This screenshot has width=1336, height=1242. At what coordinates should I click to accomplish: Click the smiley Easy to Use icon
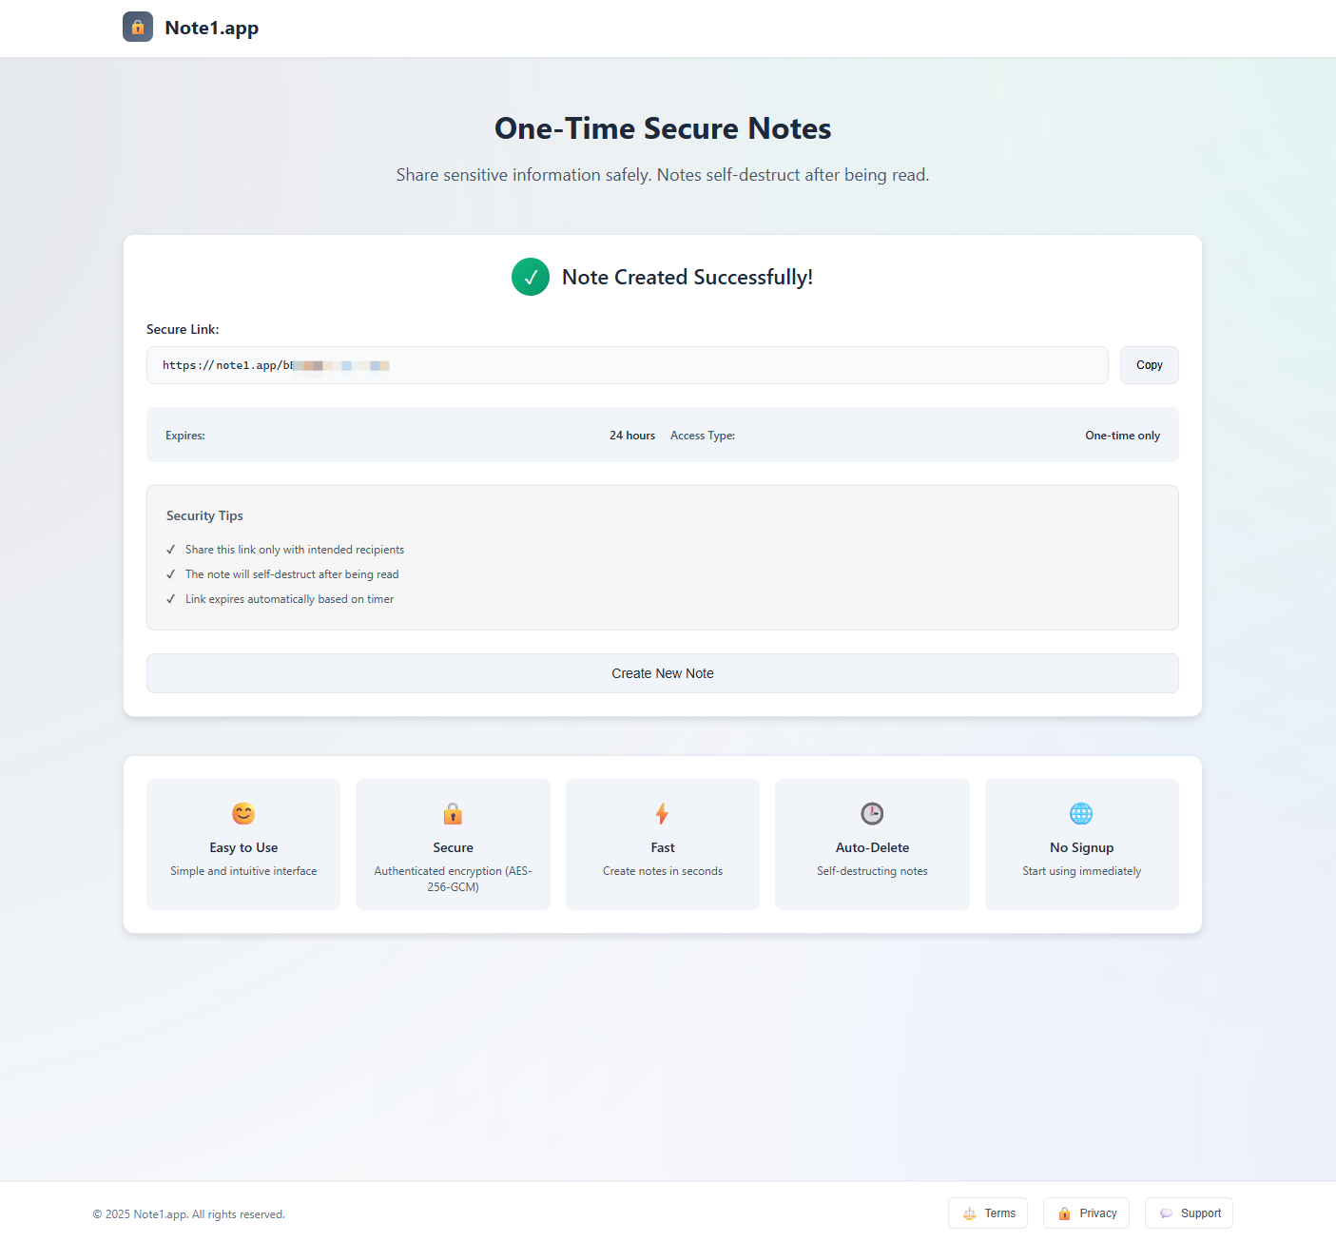coord(243,814)
